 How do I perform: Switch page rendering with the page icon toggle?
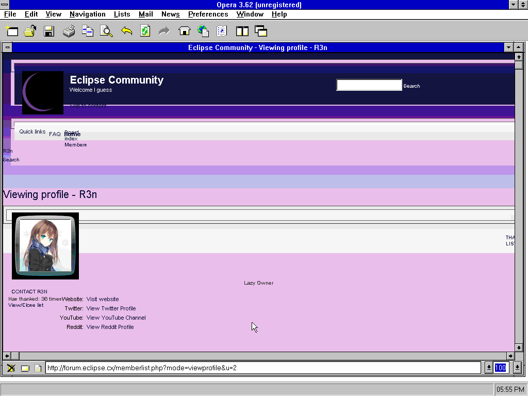point(38,367)
